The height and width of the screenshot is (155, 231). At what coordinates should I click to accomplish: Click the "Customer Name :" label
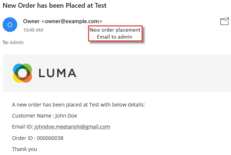click(x=33, y=116)
